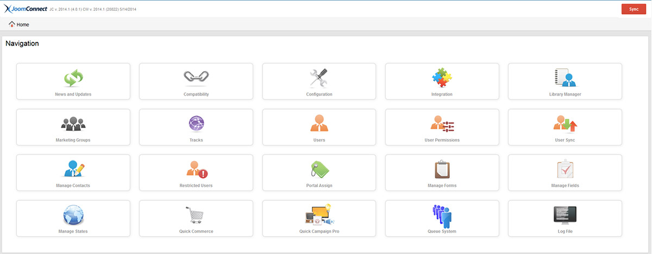Open the Manage Fields checklist icon

click(565, 170)
